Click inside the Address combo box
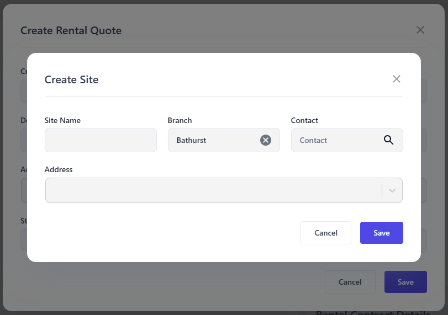Image resolution: width=448 pixels, height=315 pixels. (213, 190)
